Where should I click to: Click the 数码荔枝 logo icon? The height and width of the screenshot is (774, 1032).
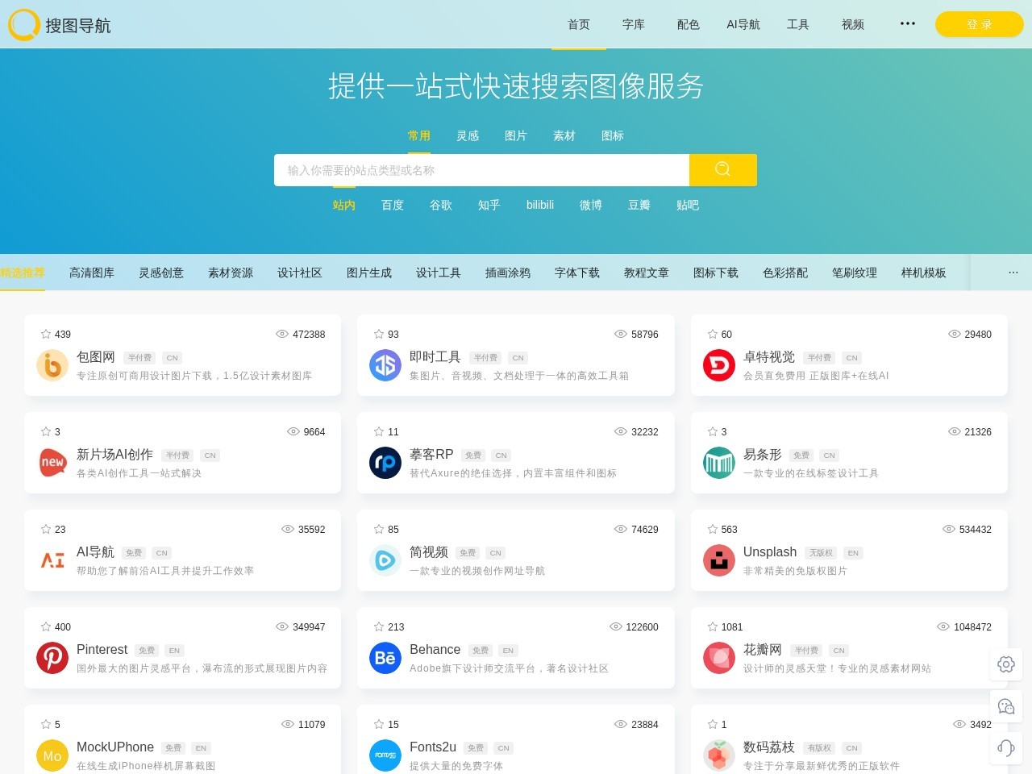(719, 755)
